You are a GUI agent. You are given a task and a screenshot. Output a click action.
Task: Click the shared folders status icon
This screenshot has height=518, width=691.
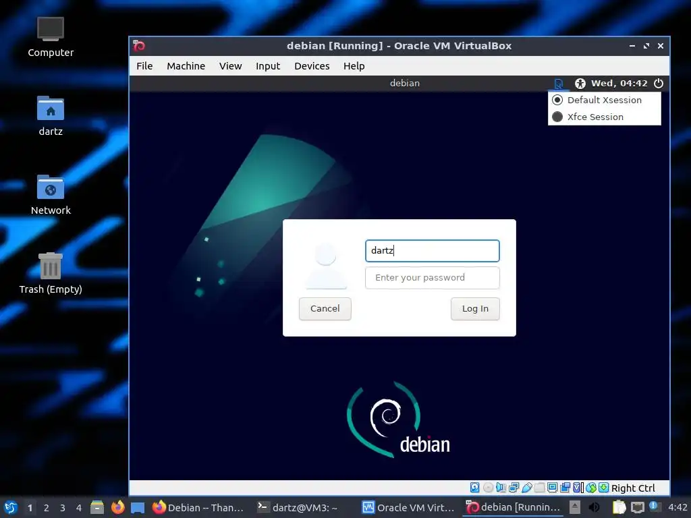coord(539,488)
